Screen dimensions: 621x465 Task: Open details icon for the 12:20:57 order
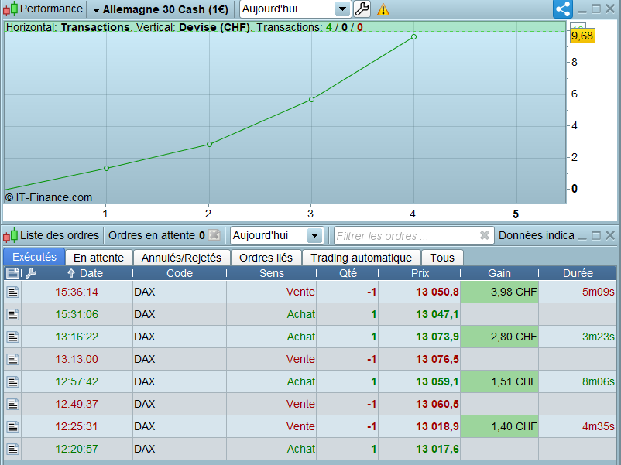[12, 450]
